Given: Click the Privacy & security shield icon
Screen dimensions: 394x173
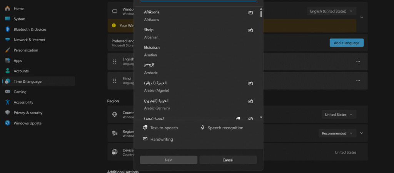Looking at the screenshot, I should point(8,113).
